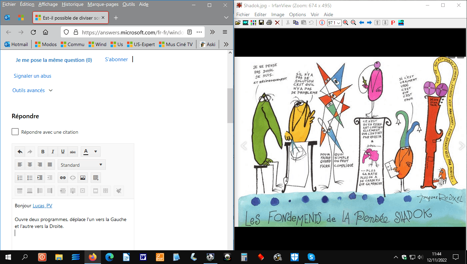Open IrfanView properties red P icon
The height and width of the screenshot is (264, 467).
393,23
